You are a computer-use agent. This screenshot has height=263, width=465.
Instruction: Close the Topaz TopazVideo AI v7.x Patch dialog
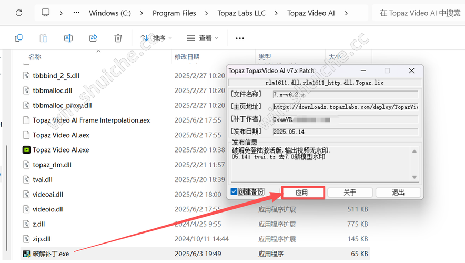(412, 70)
